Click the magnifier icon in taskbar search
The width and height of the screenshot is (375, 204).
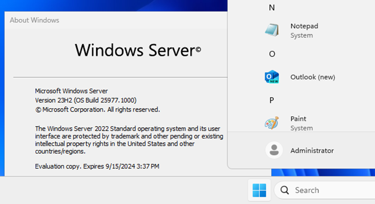point(285,190)
